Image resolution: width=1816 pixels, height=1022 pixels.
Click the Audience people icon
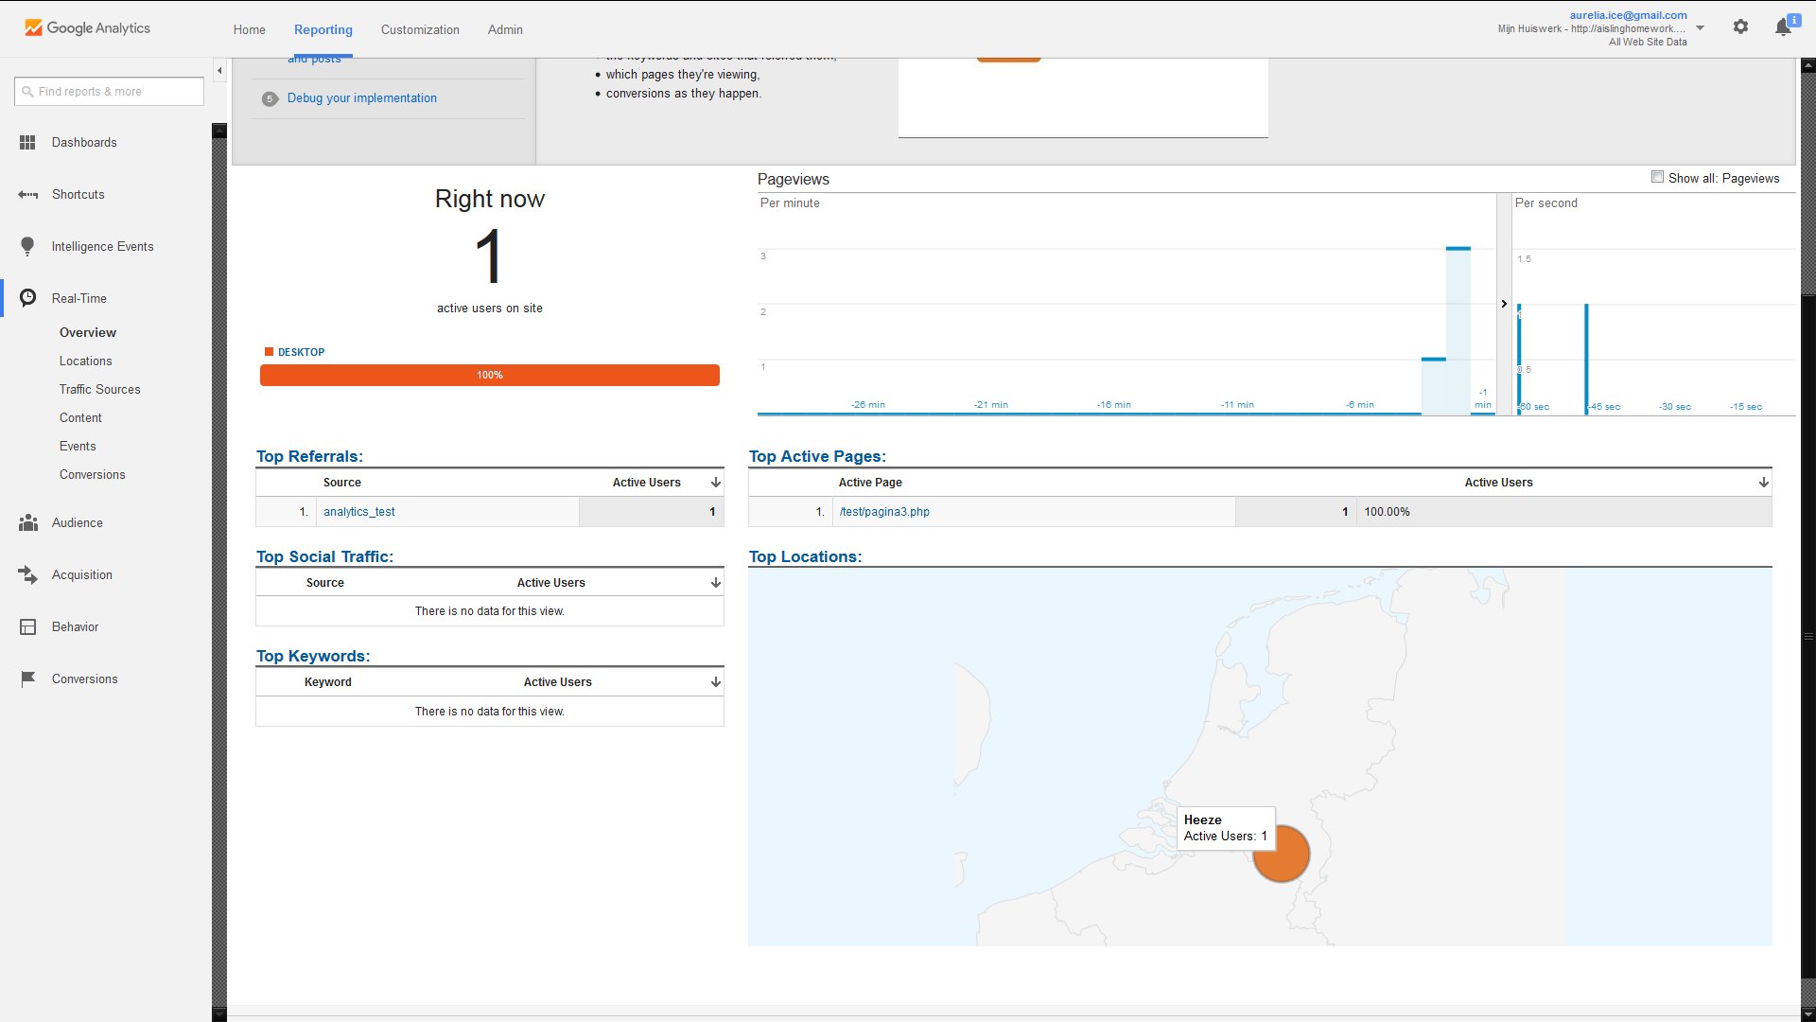28,523
